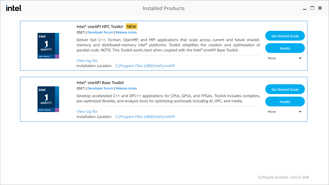Viewport: 329px width, 185px height.
Task: Select the Intel oneAPI Base Toolkit title
Action: [x=100, y=82]
